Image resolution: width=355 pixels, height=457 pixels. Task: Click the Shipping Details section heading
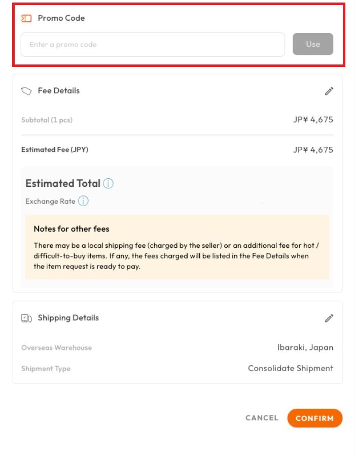tap(68, 318)
